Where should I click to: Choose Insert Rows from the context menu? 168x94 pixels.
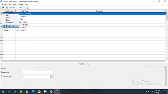pos(10,23)
